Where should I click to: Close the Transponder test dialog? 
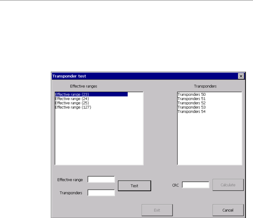[x=241, y=76]
